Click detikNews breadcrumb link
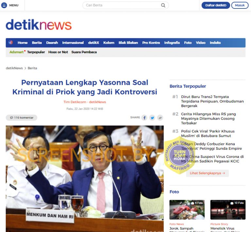This screenshot has height=232, width=251. click(14, 68)
